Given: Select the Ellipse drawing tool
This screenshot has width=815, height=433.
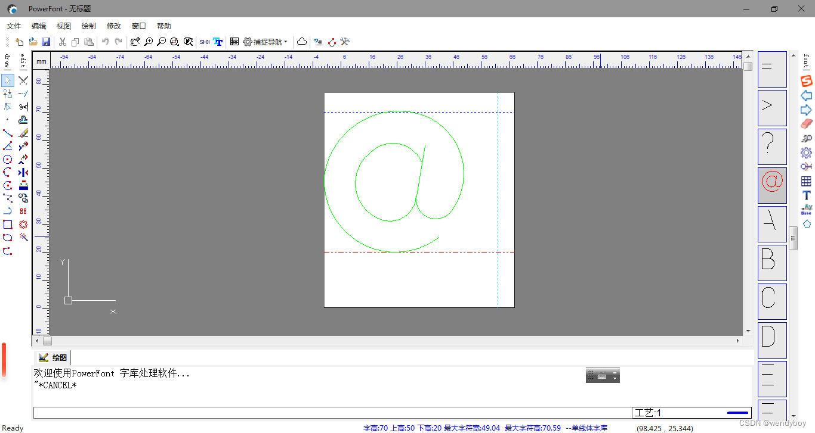Looking at the screenshot, I should pyautogui.click(x=8, y=238).
